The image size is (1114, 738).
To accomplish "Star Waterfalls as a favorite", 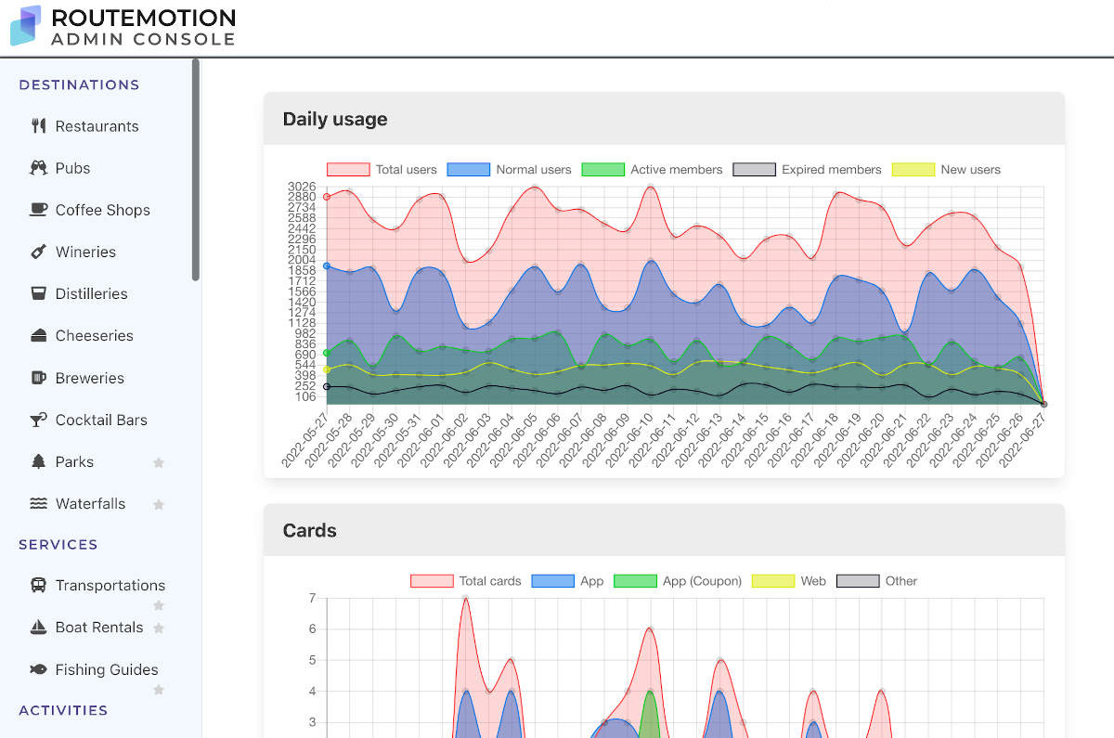I will click(x=158, y=503).
